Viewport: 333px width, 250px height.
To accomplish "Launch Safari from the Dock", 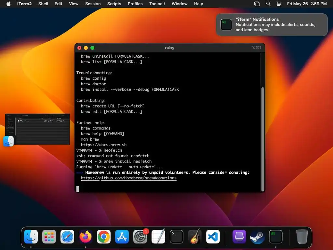I will [x=67, y=237].
